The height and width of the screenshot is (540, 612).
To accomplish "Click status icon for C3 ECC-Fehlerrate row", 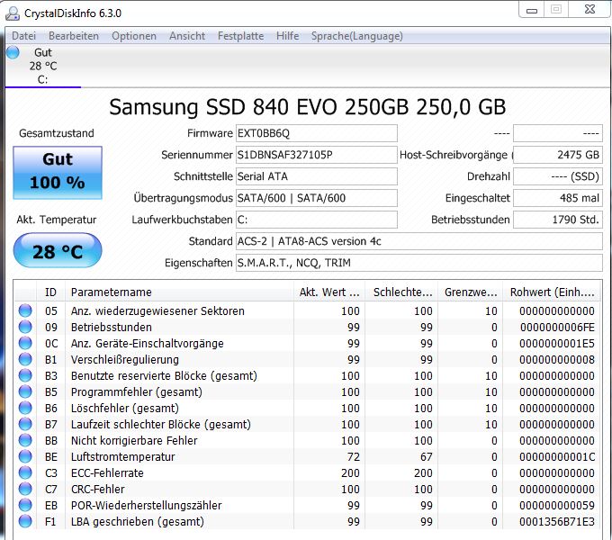I will click(x=25, y=472).
